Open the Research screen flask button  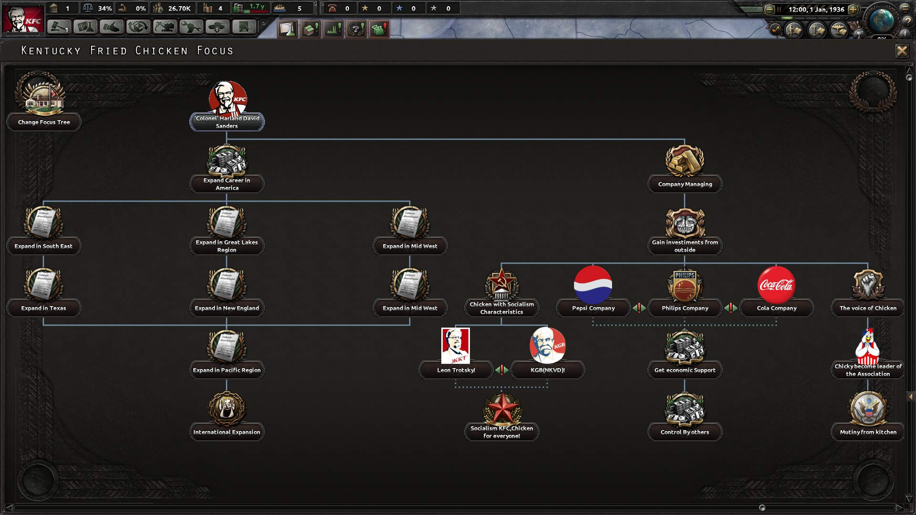coord(85,27)
